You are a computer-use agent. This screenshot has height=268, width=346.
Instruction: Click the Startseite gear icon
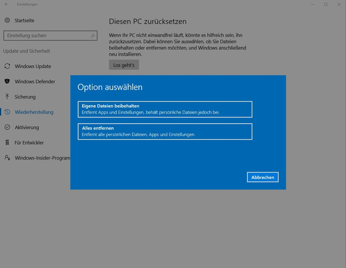pyautogui.click(x=7, y=21)
